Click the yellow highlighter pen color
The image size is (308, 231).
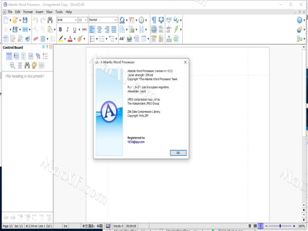pos(60,38)
